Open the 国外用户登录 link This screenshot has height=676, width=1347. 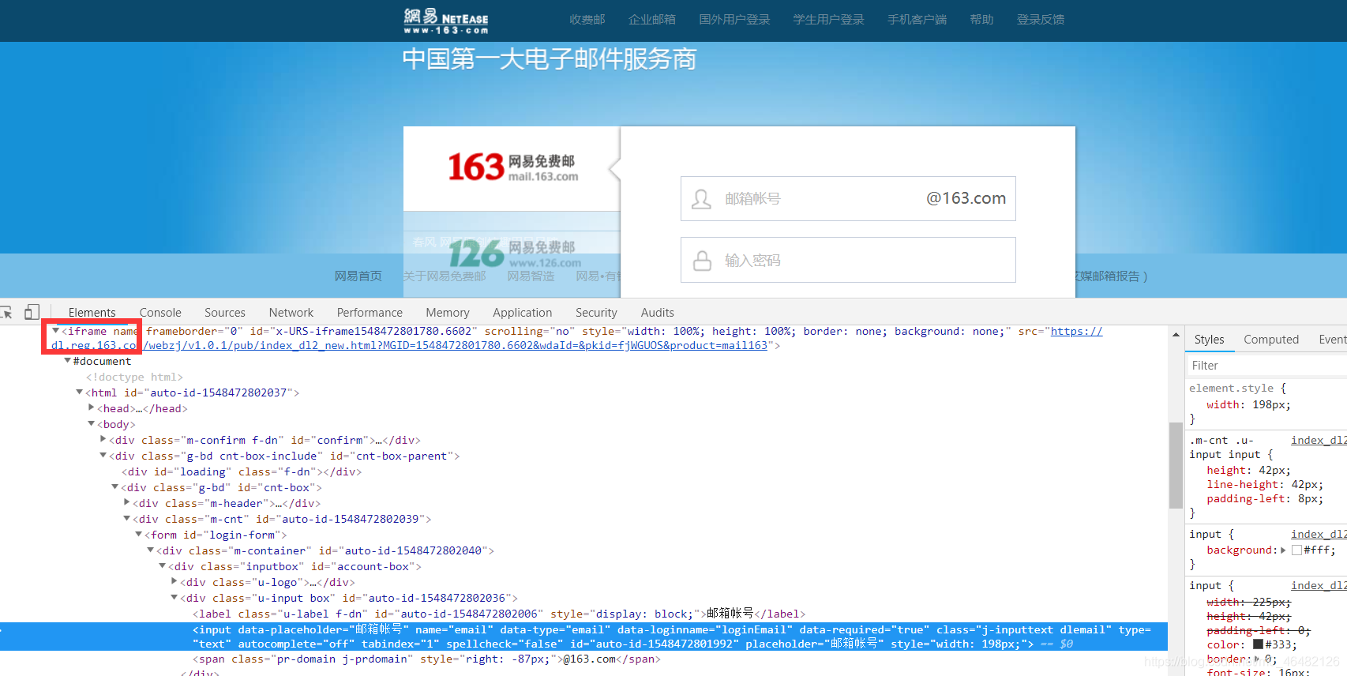734,20
